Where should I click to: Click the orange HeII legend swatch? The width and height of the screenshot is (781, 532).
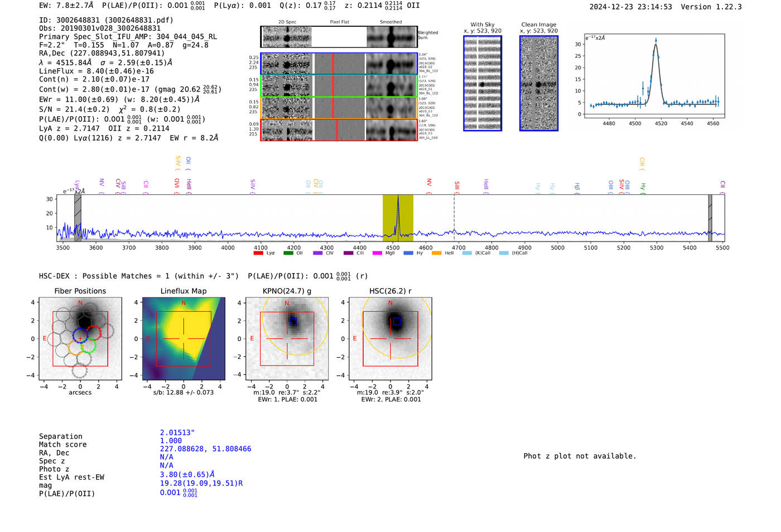(436, 253)
